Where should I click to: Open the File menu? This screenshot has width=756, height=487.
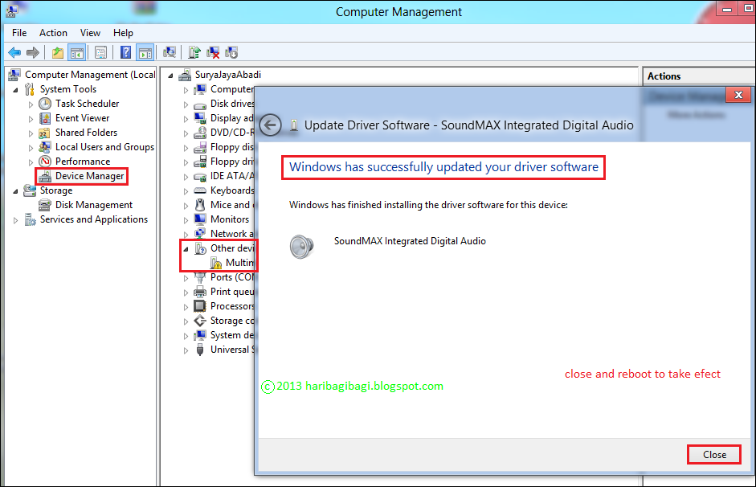[x=19, y=33]
